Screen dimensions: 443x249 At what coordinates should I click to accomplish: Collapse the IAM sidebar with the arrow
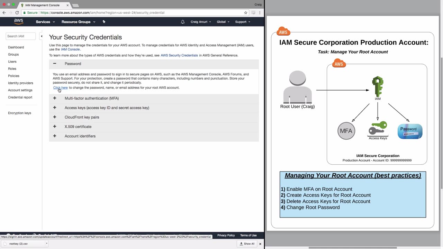click(x=41, y=36)
